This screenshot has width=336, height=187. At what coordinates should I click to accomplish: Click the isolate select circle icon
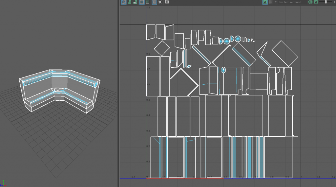(x=160, y=2)
